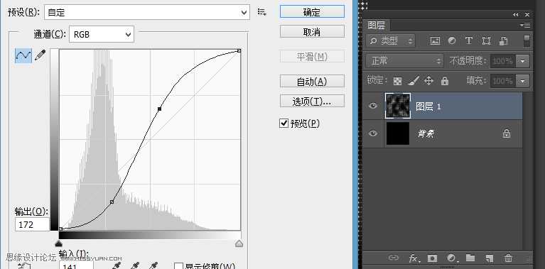Screen dimensions: 545x269
Task: Select the bottom-left curve endpoint
Action: 61,229
